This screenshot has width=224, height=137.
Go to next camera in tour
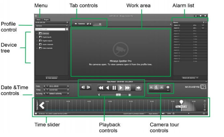[161, 87]
